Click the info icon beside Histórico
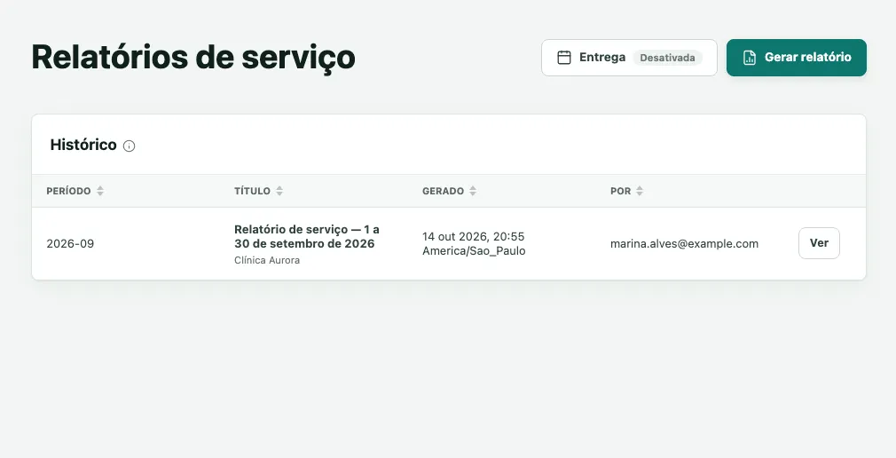The image size is (896, 458). click(130, 146)
